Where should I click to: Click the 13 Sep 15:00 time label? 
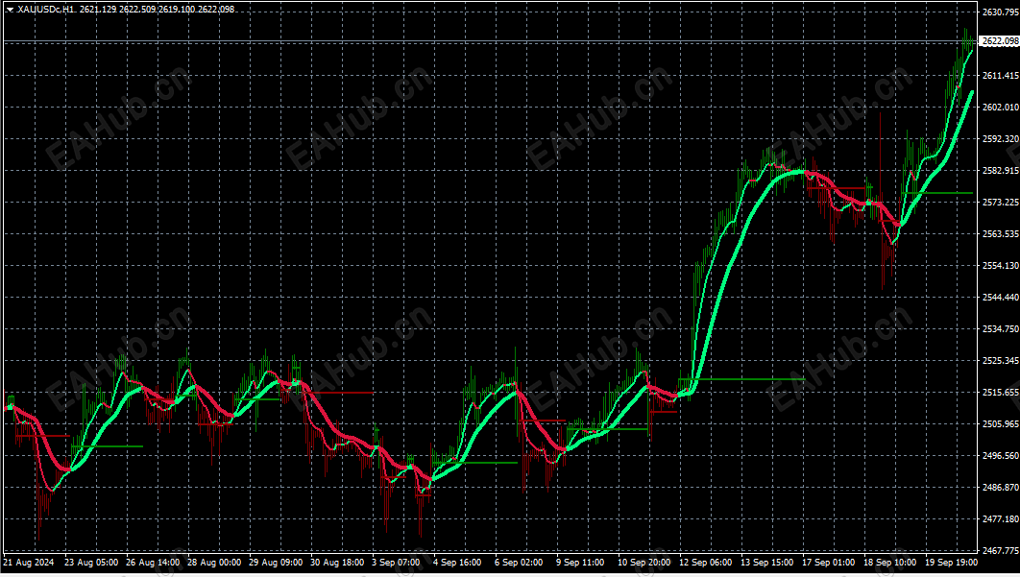pos(767,562)
